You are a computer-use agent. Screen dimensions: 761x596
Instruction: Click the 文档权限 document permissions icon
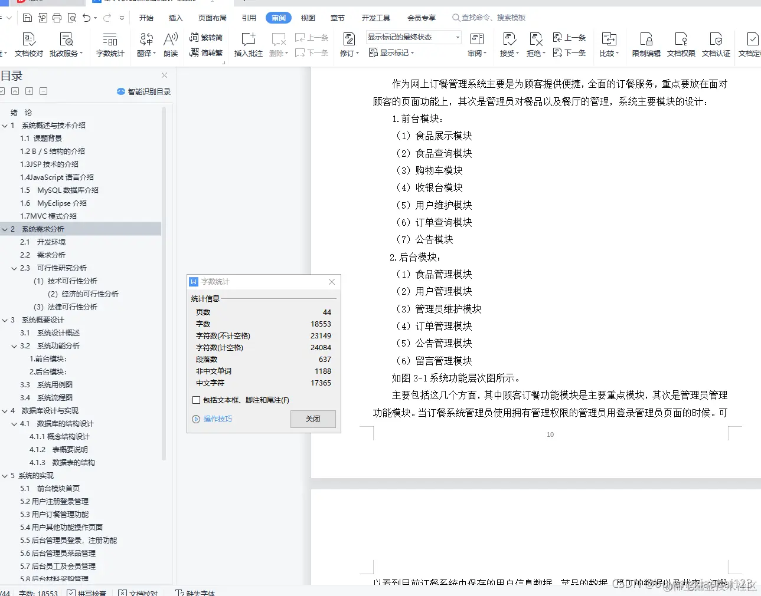click(681, 44)
